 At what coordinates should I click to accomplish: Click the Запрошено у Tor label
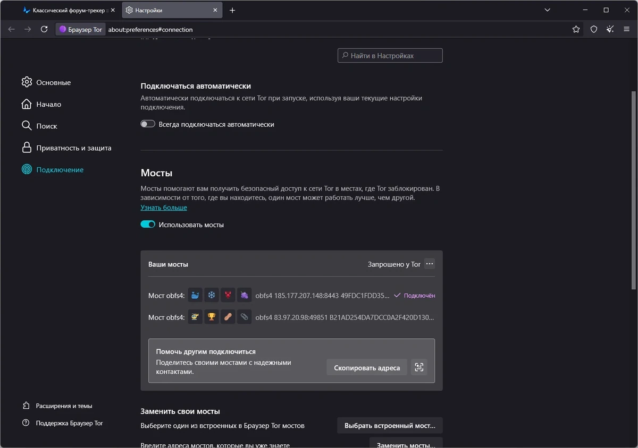click(394, 264)
